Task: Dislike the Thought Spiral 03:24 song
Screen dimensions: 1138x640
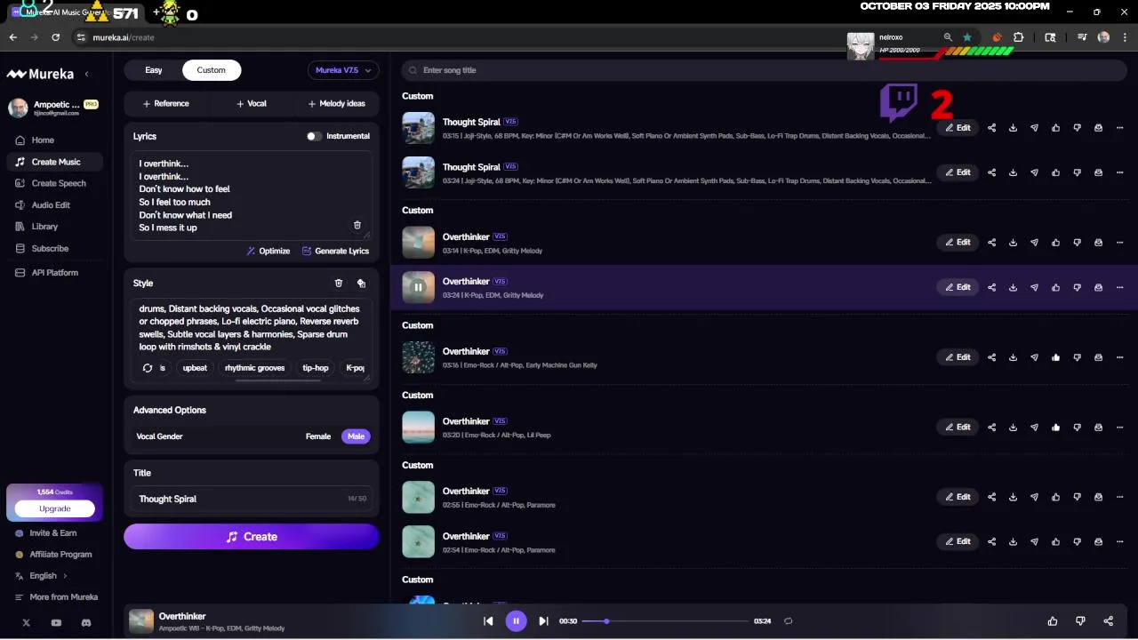Action: tap(1077, 172)
